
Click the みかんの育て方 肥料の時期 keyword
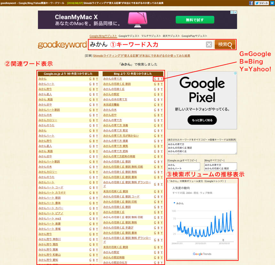[x=119, y=156]
